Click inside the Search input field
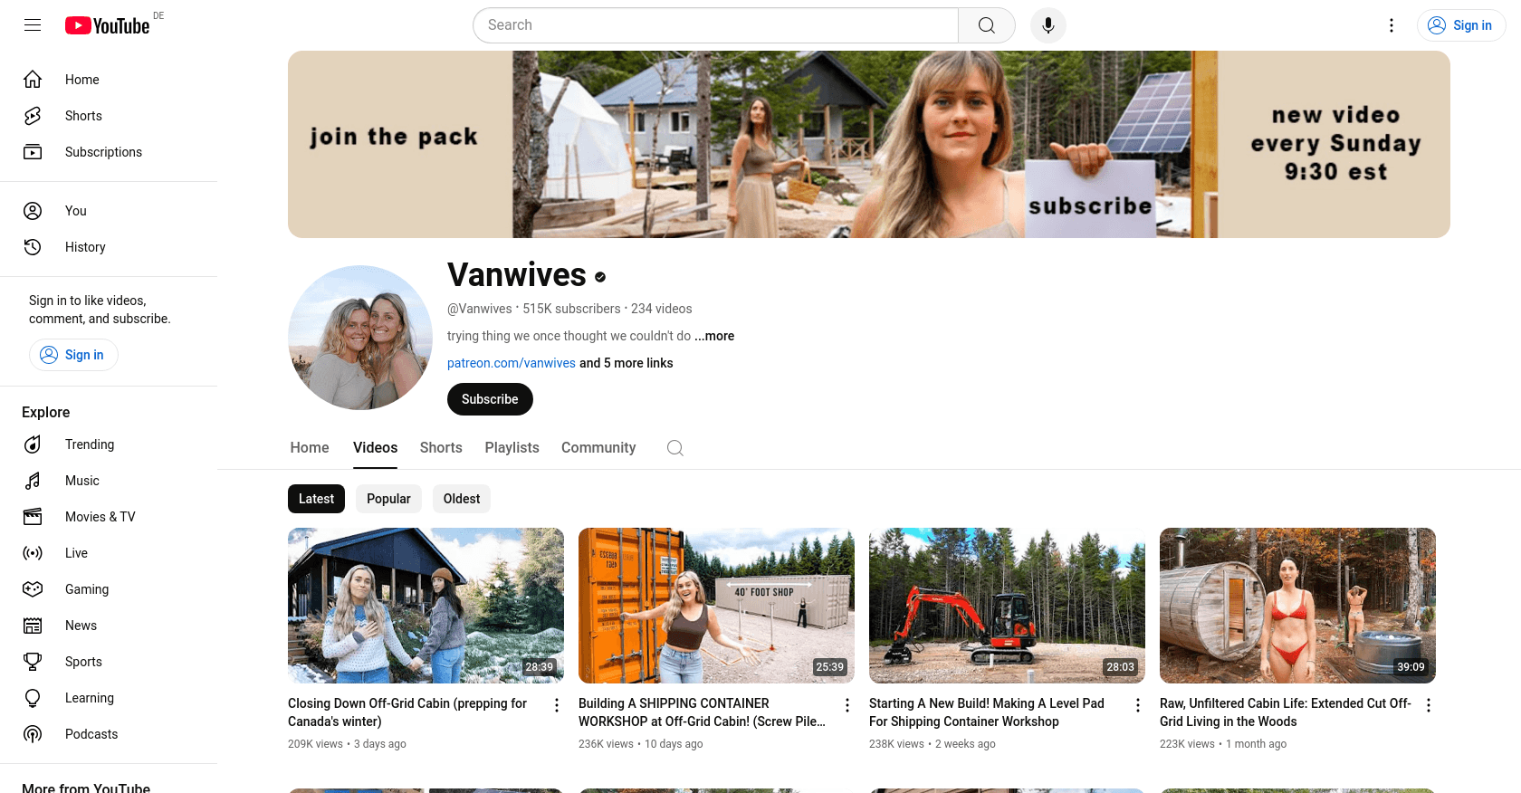Image resolution: width=1521 pixels, height=793 pixels. (x=715, y=25)
